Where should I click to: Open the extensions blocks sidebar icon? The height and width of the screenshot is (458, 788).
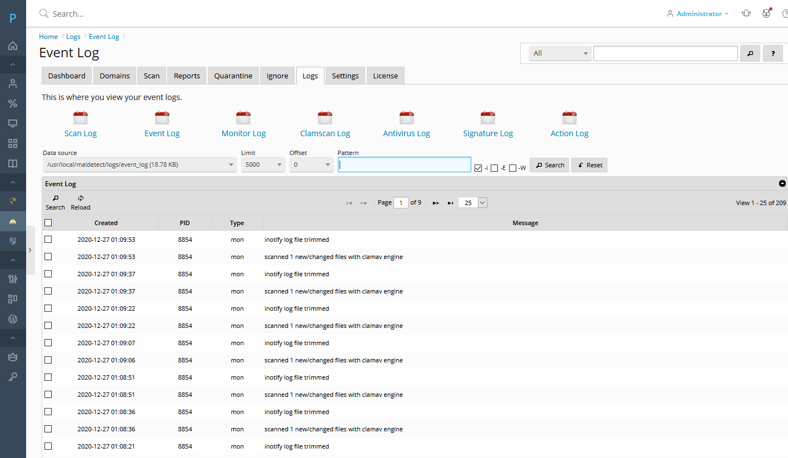(13, 298)
